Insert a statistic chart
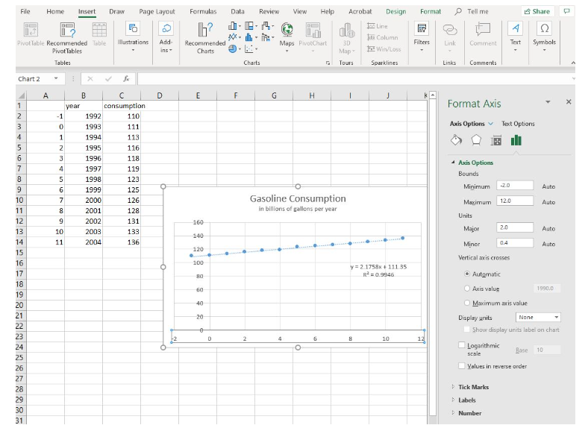This screenshot has width=588, height=431. 251,37
